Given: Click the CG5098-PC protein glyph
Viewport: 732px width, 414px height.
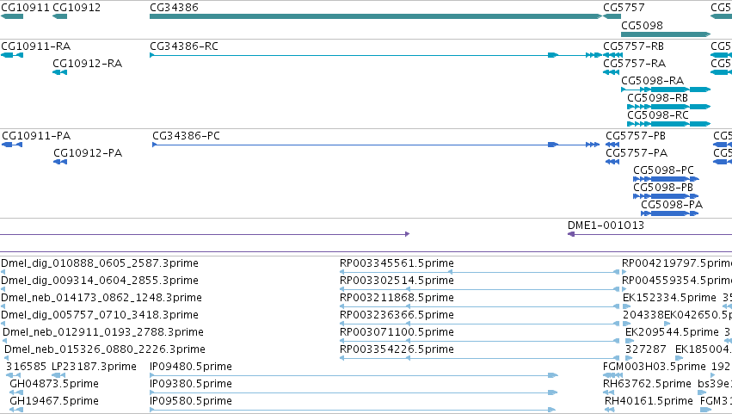Looking at the screenshot, I should (x=666, y=179).
